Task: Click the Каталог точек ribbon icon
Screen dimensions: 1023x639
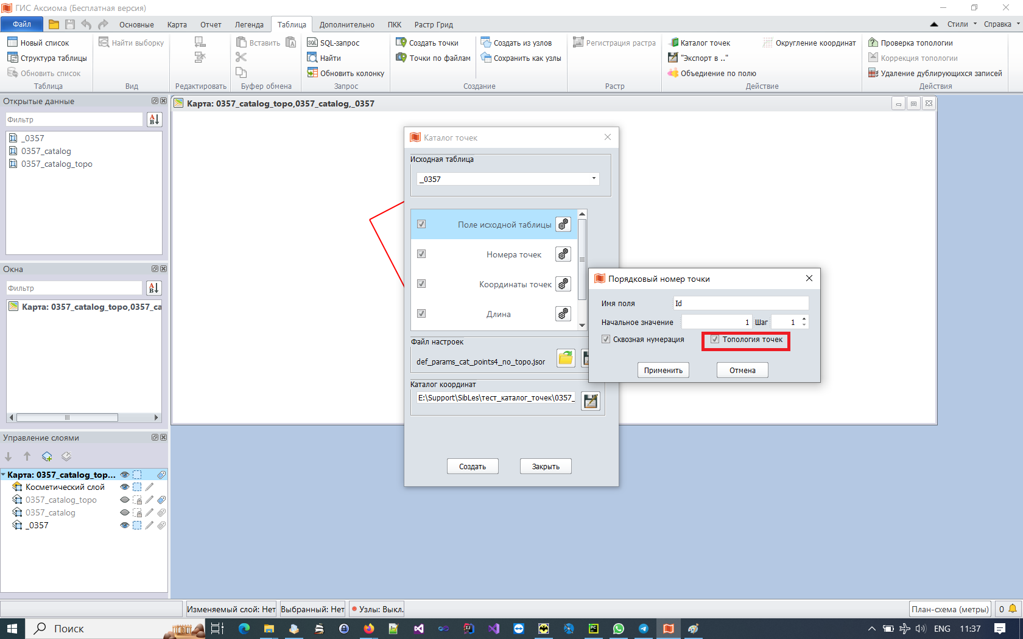Action: point(673,43)
